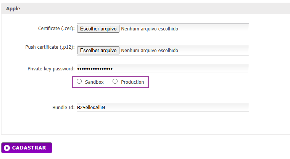Select the Sandbox radio button
Viewport: 290px width, 159px height.
click(79, 81)
